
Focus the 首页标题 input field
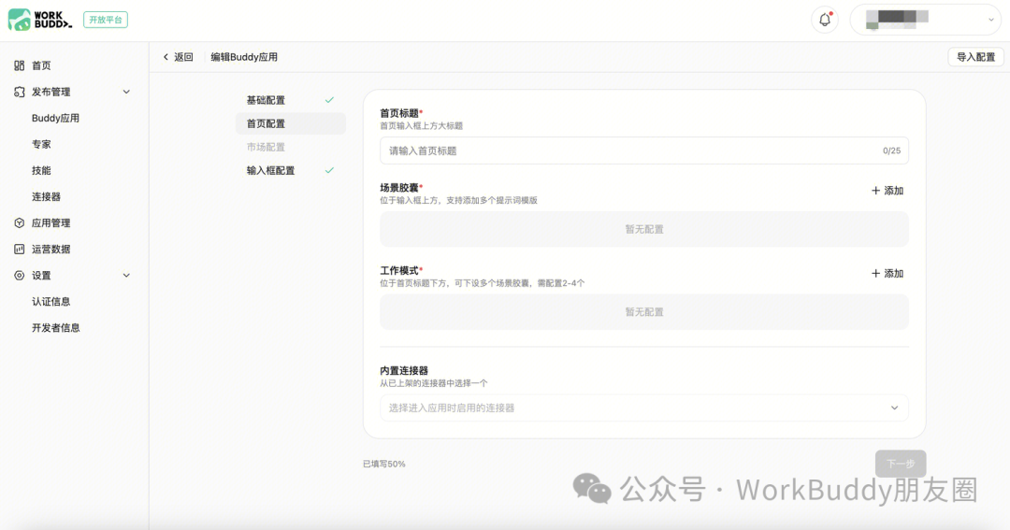coord(644,150)
